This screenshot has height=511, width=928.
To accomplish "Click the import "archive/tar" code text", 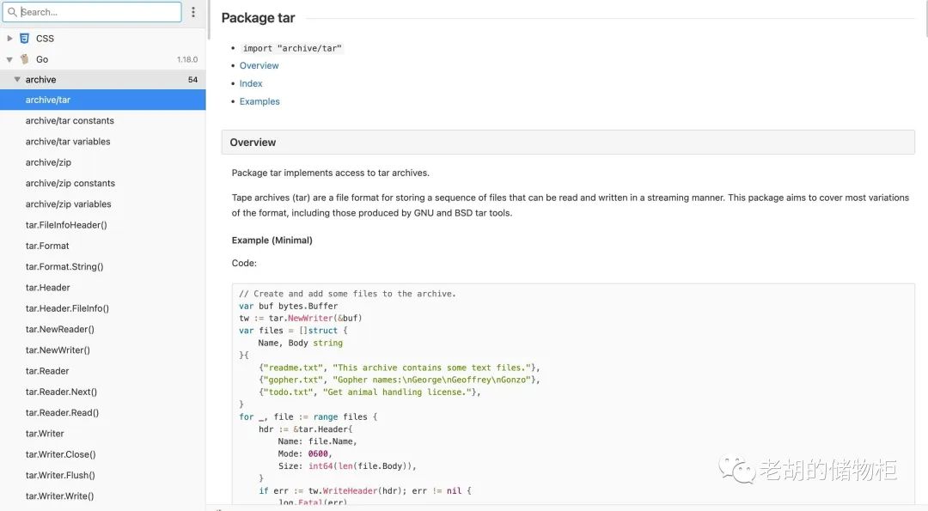I will (292, 48).
